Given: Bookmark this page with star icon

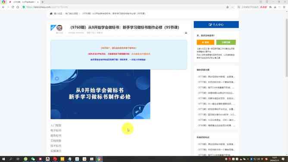Looking at the screenshot, I should [227, 7].
